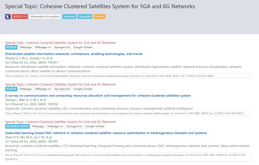
Task: Click REVIEW tag of the survey article
Action: [x=11, y=89]
